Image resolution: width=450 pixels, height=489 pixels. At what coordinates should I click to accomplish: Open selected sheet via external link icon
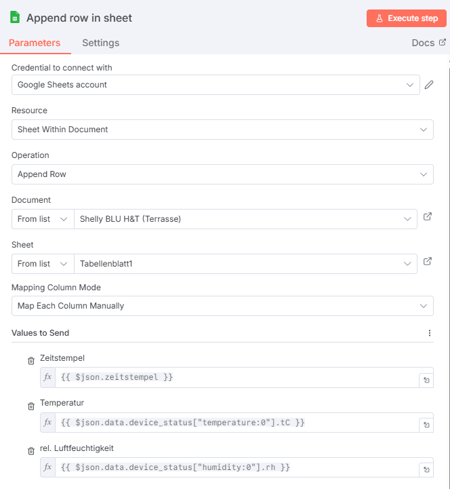pos(428,262)
